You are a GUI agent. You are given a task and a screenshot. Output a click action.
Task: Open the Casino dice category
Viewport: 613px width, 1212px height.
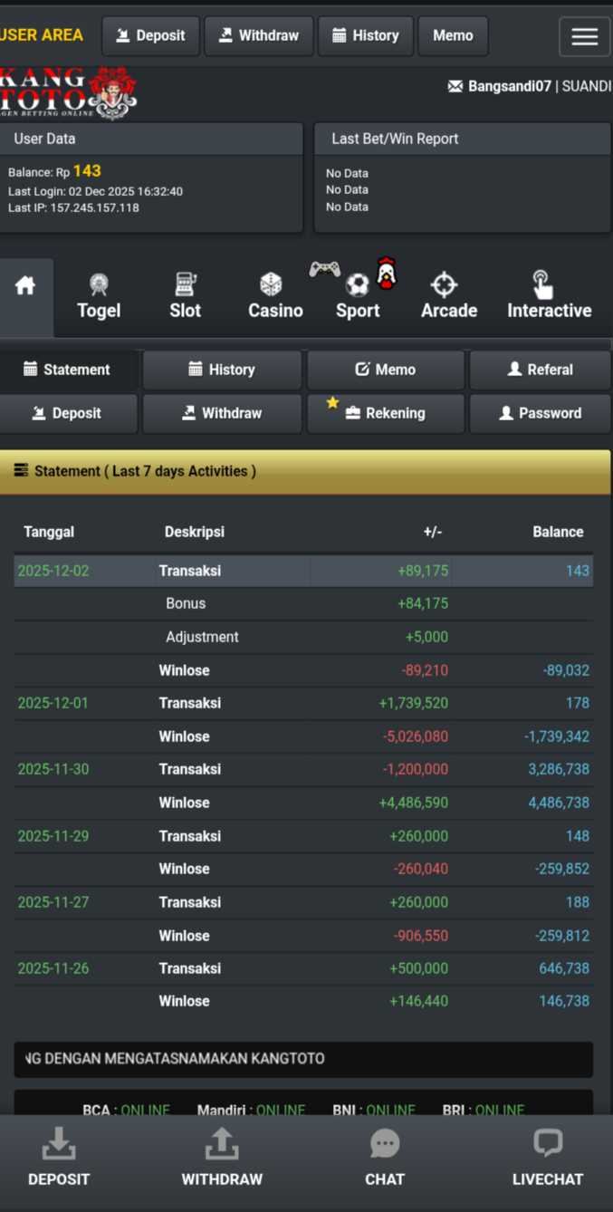tap(274, 297)
